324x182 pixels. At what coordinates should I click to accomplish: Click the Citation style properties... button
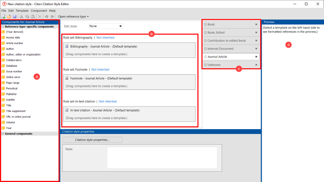(92, 140)
